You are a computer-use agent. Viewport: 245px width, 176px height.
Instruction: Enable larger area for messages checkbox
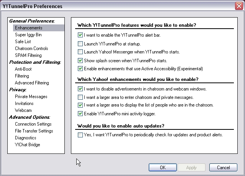(80, 97)
